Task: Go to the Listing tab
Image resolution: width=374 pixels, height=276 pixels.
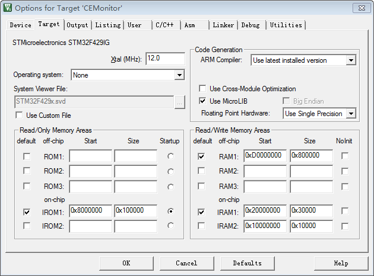Action: (x=108, y=25)
